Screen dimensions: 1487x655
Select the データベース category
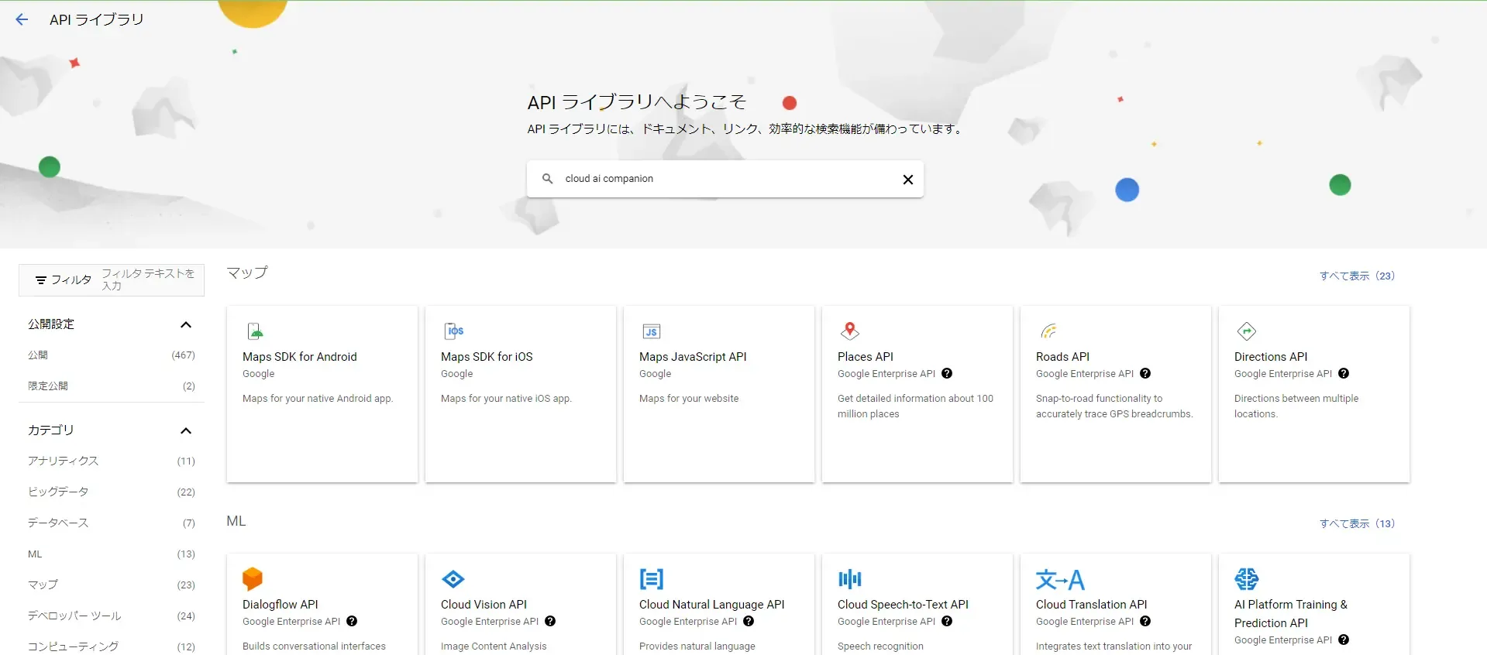pos(112,523)
